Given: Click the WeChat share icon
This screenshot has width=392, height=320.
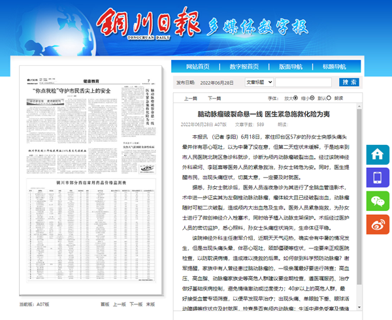Looking at the screenshot, I should tap(378, 201).
